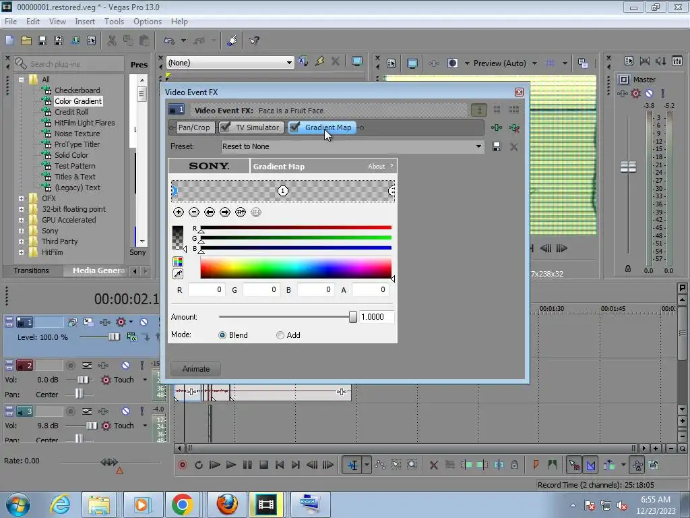Save the project with the floppy icon

(x=42, y=40)
